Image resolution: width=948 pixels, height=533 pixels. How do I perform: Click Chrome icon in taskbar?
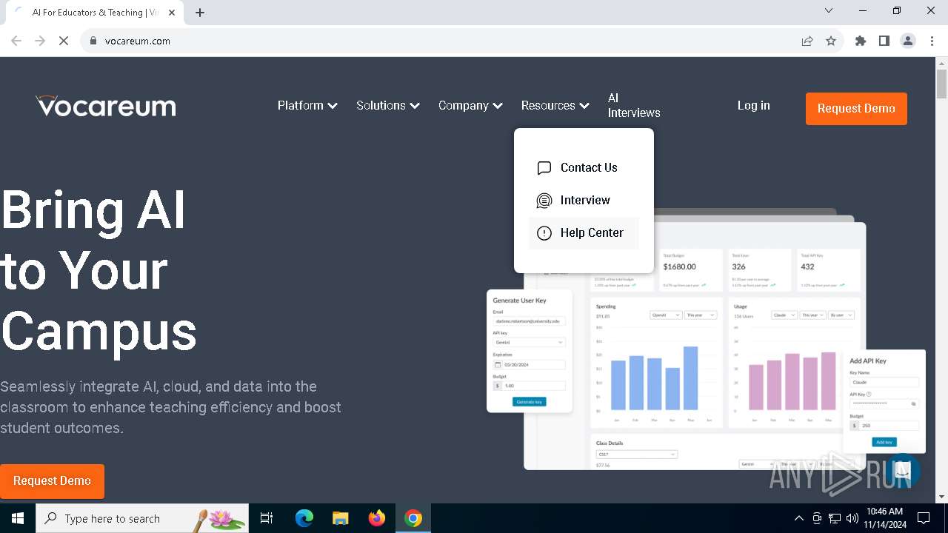[x=413, y=518]
